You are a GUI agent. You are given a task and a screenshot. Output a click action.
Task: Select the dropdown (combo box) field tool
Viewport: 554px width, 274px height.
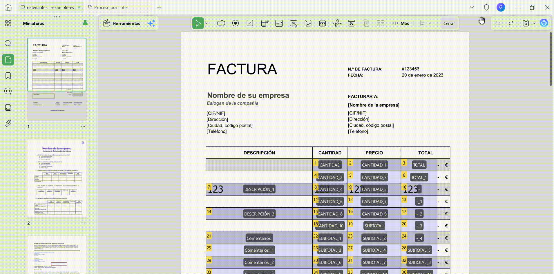tap(265, 23)
